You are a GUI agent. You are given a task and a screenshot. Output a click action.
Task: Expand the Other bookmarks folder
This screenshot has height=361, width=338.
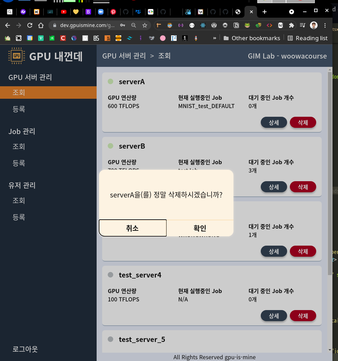point(252,38)
